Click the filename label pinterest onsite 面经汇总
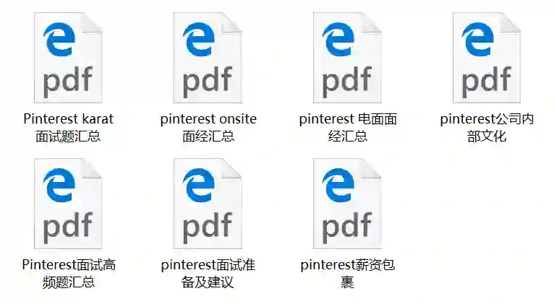Screen dimensions: 554x304 (208, 127)
